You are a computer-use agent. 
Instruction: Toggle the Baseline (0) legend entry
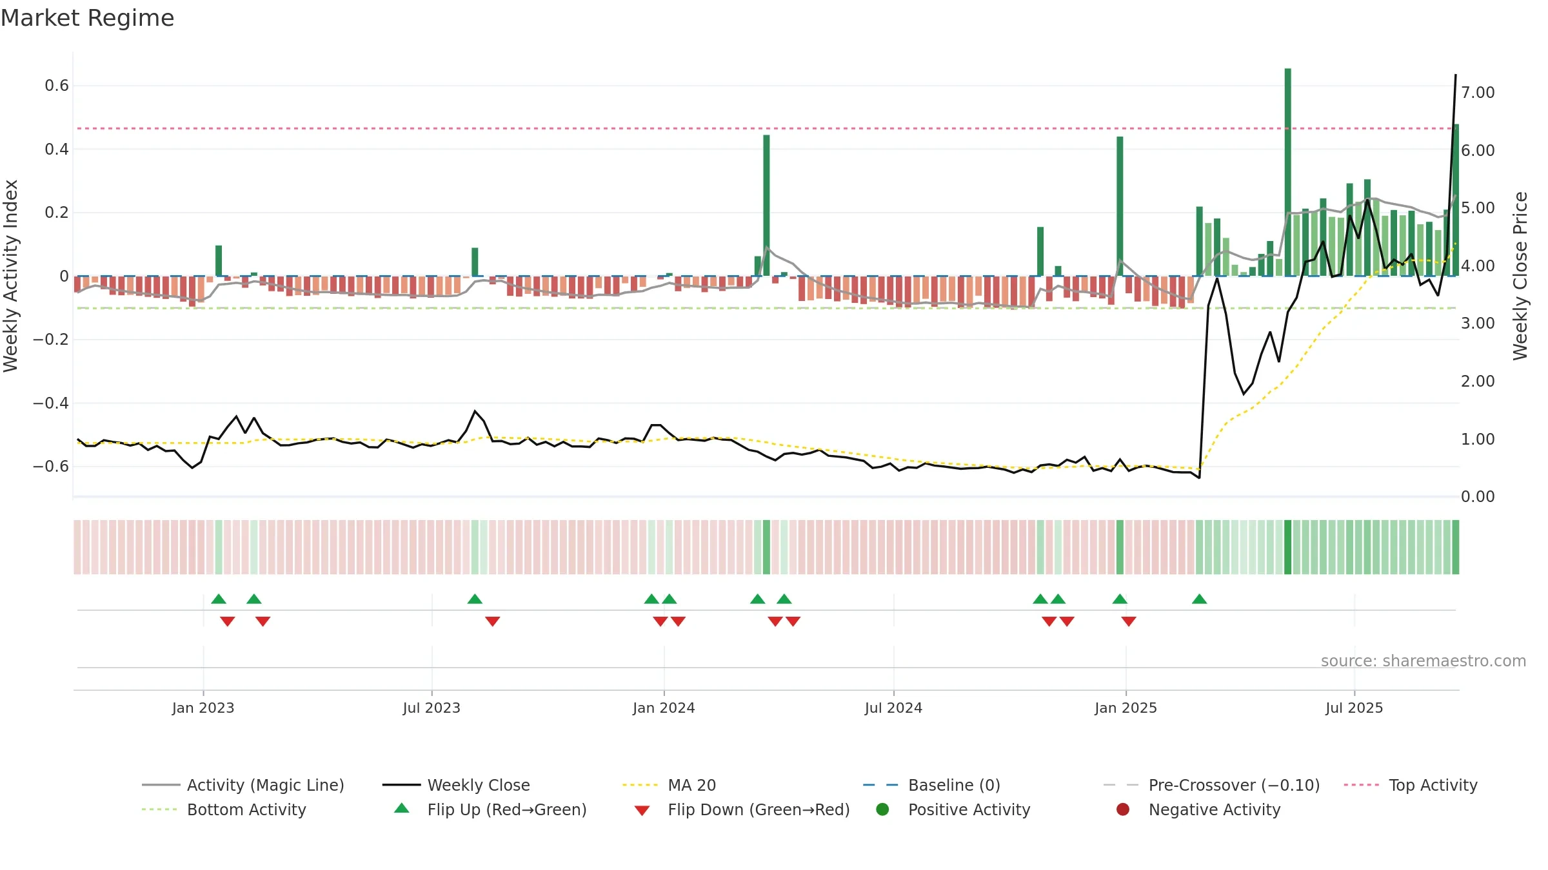pos(931,785)
